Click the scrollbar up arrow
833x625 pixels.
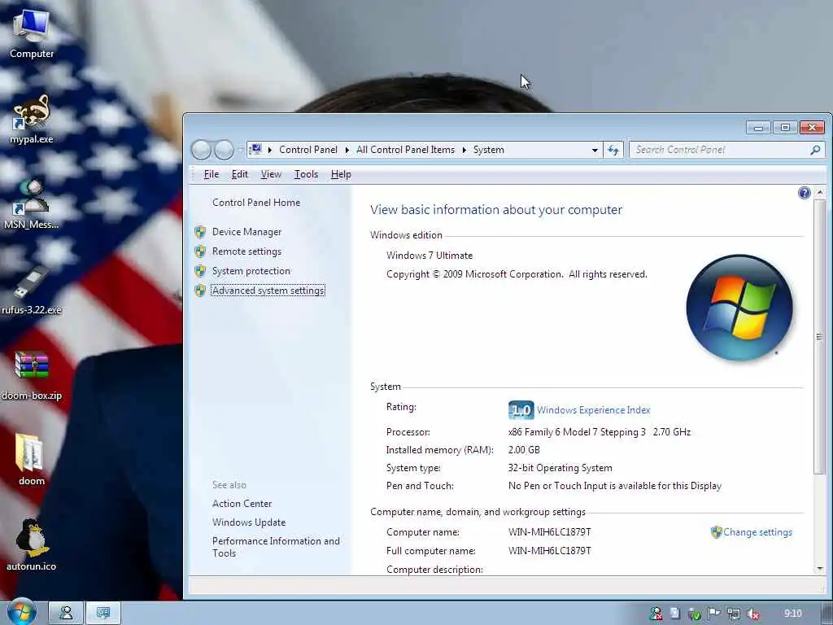click(820, 192)
